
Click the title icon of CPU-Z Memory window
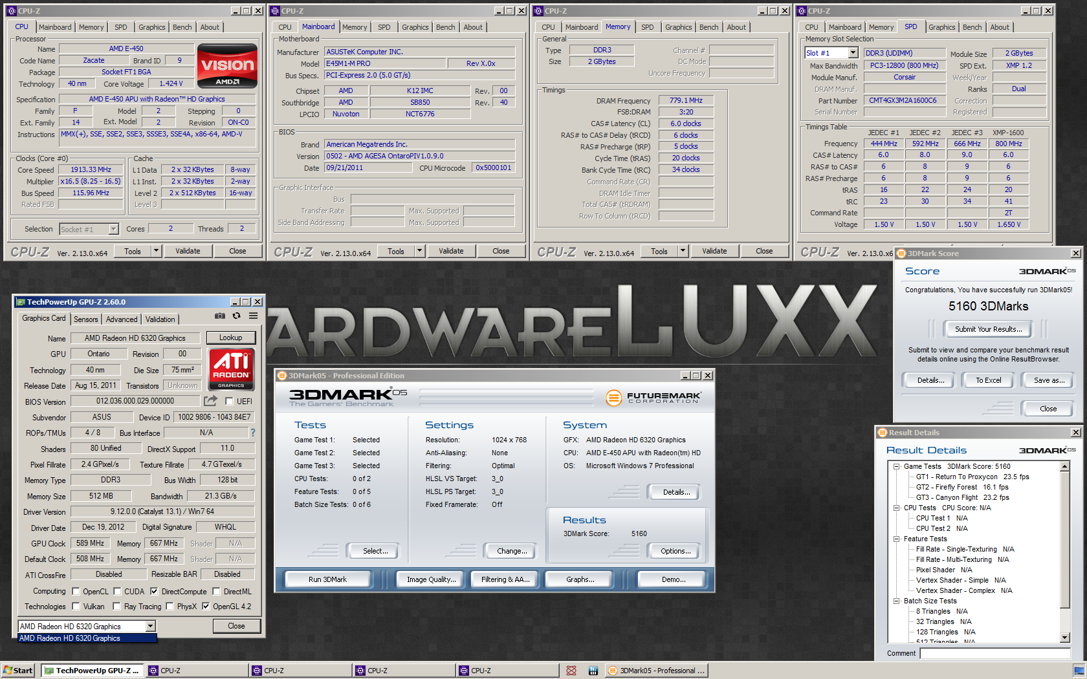tap(538, 11)
